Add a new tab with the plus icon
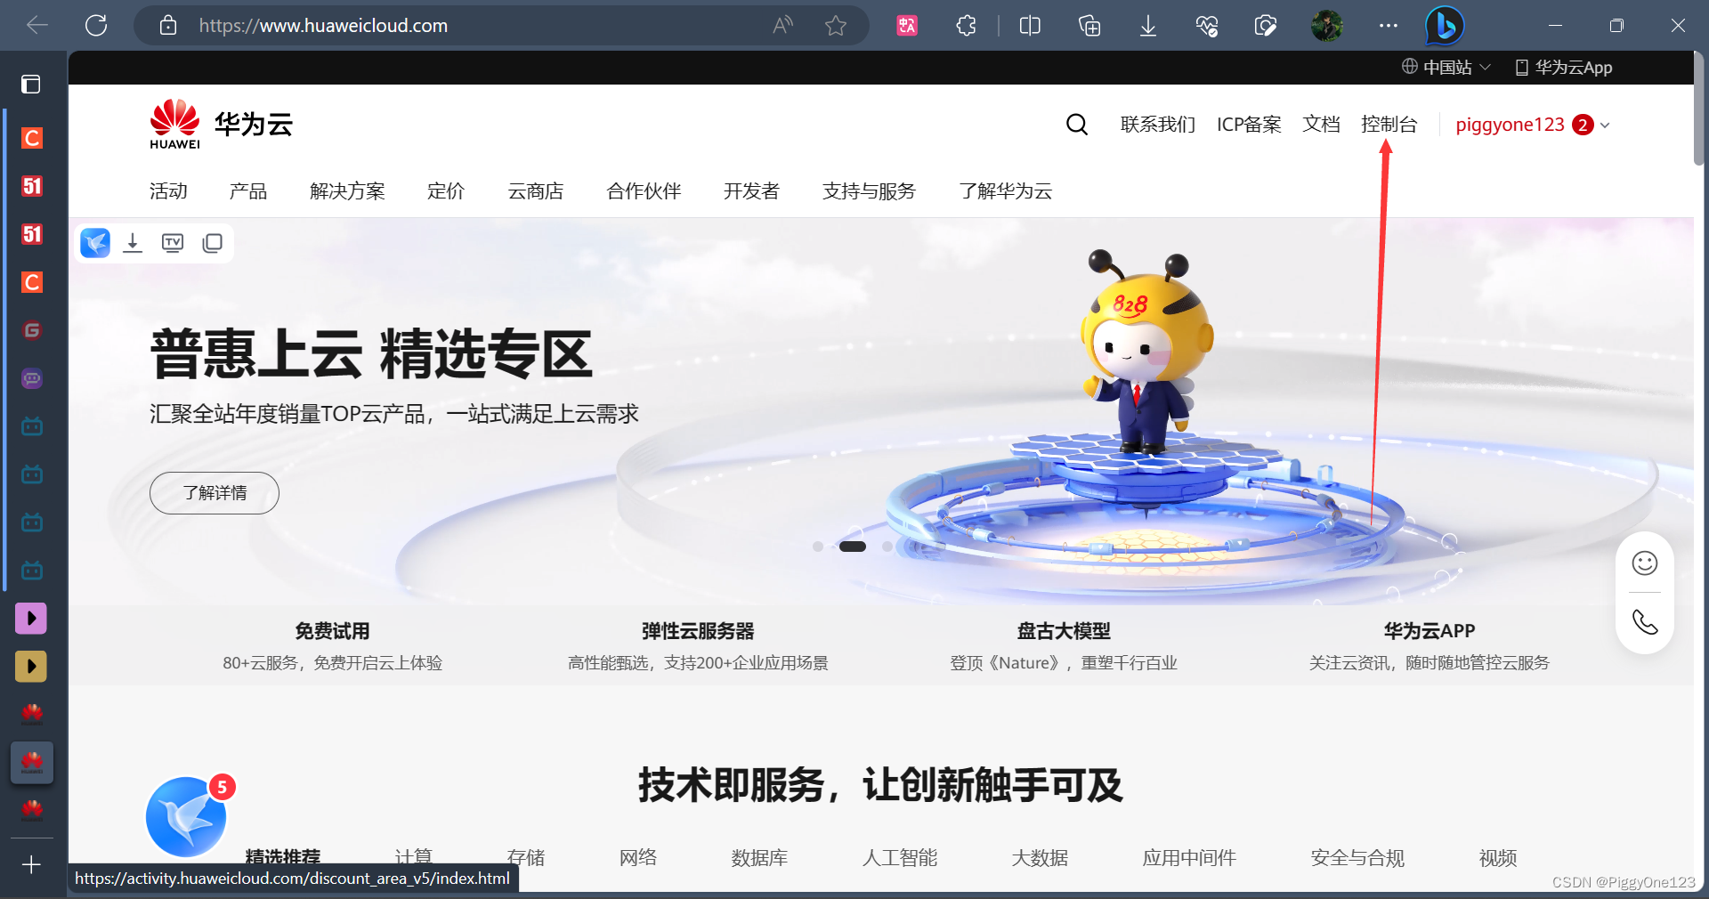The width and height of the screenshot is (1709, 899). click(x=31, y=864)
